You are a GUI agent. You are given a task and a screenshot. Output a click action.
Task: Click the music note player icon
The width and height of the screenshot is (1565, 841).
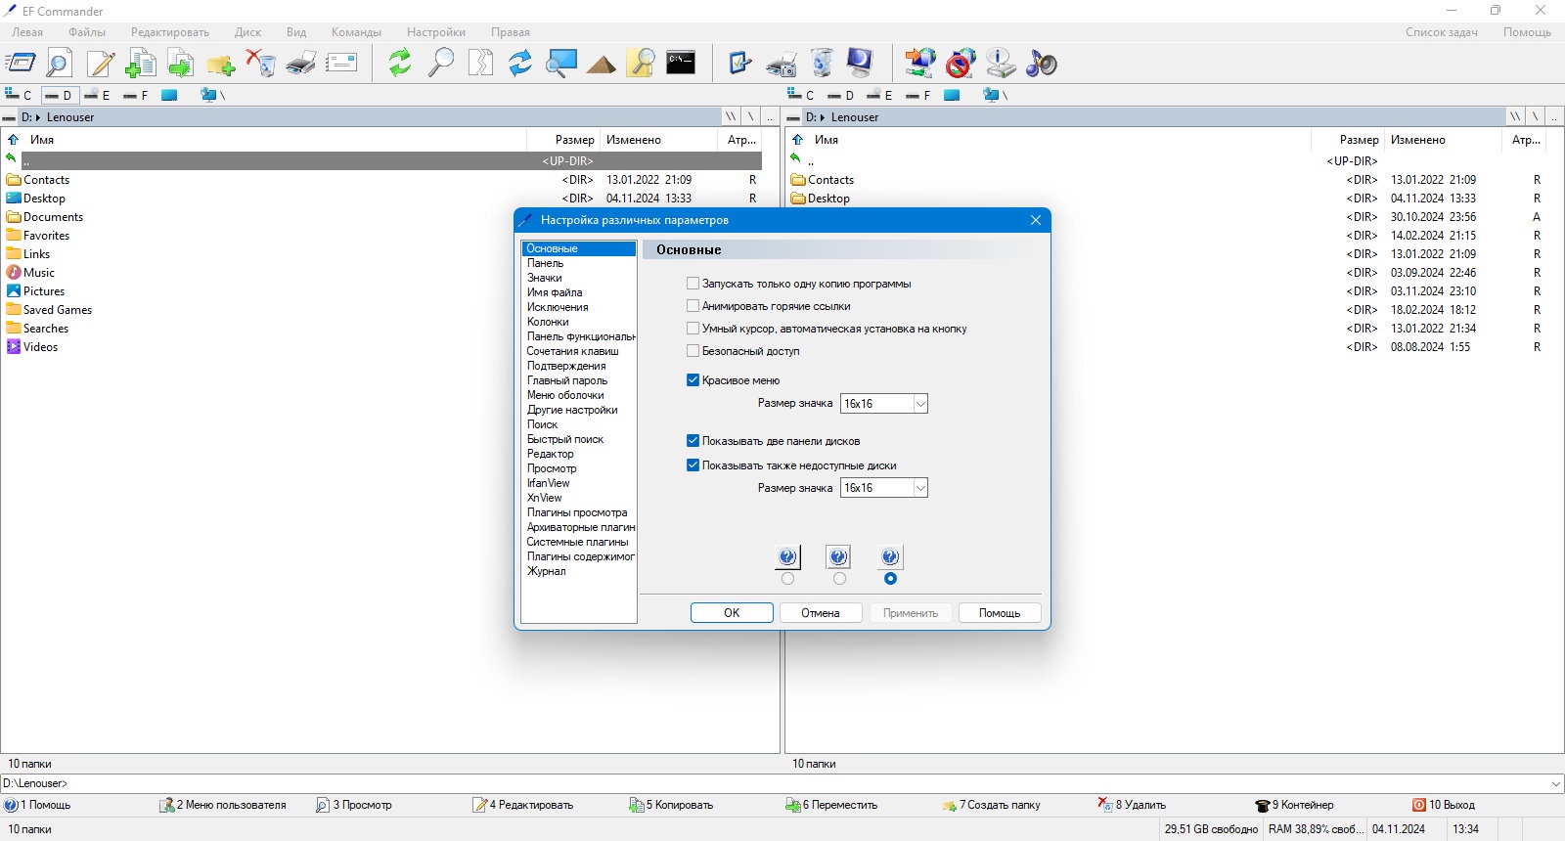pyautogui.click(x=1042, y=64)
